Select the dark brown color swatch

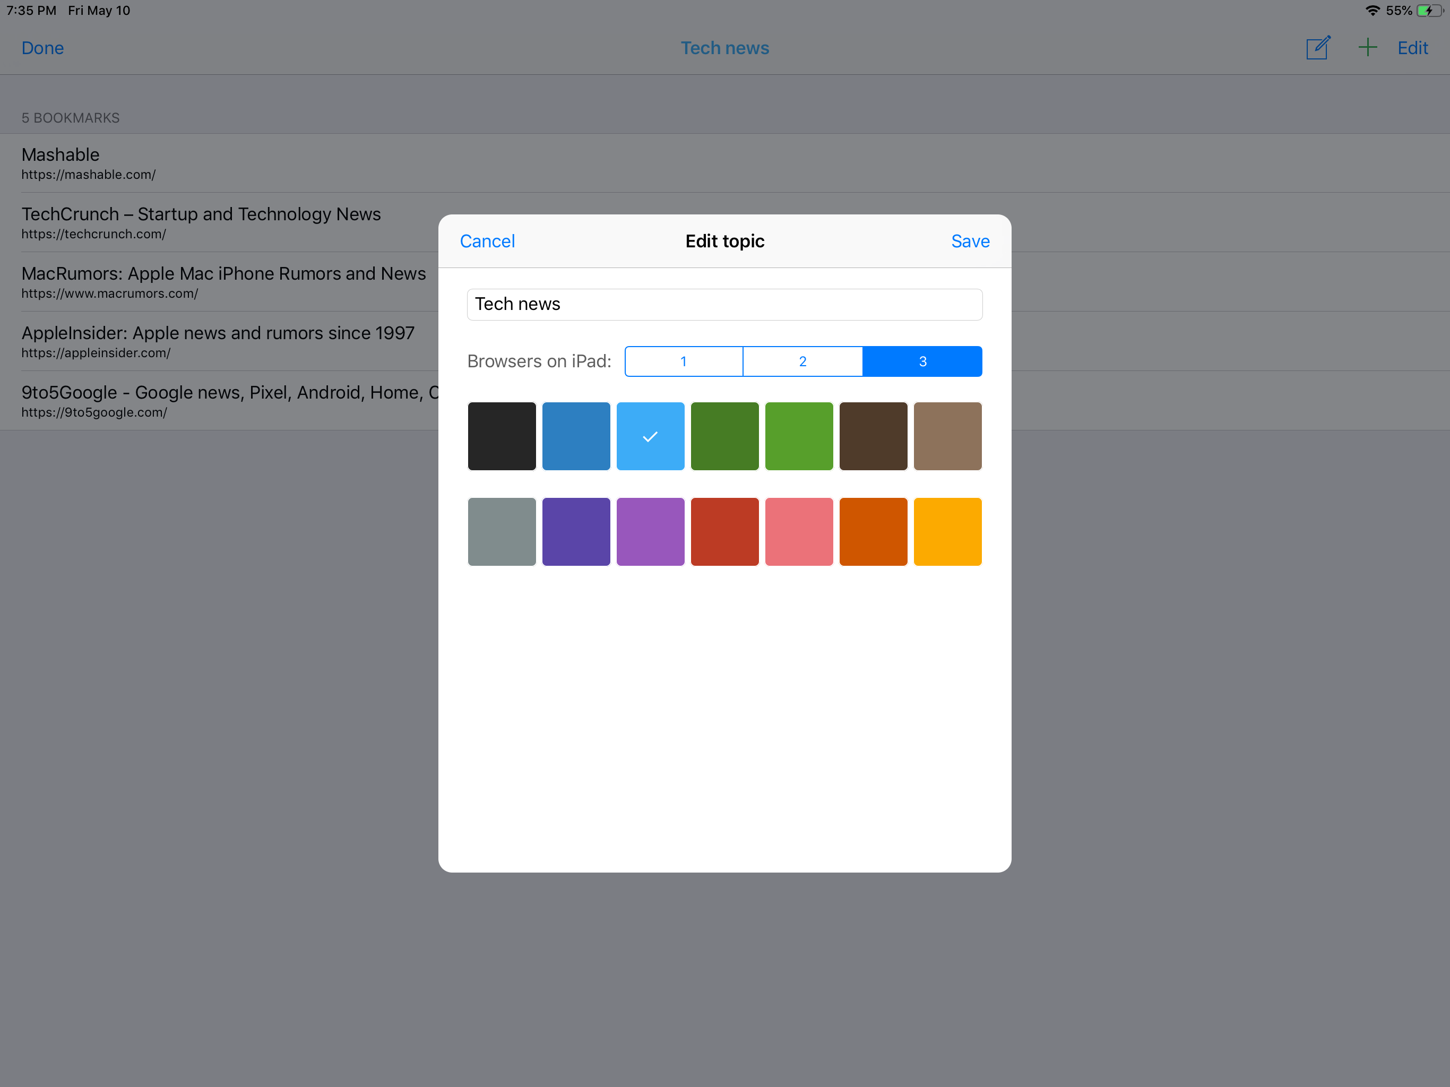[x=873, y=436]
